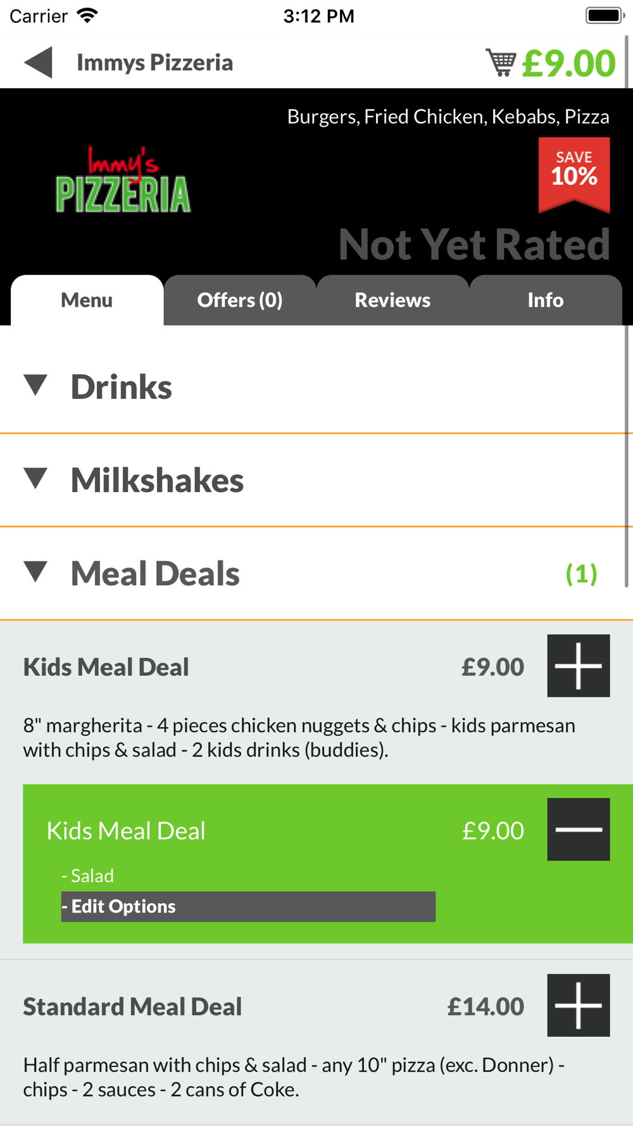Switch to the Menu tab
This screenshot has height=1126, width=633.
87,300
